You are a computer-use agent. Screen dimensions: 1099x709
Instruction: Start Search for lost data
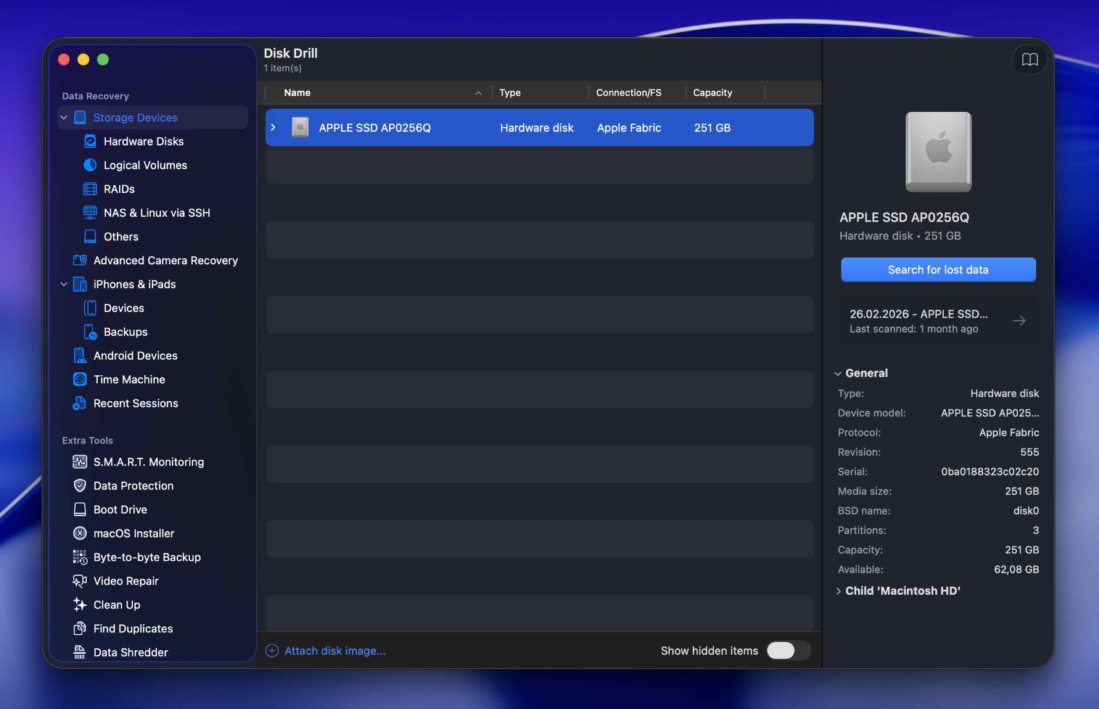pyautogui.click(x=938, y=269)
